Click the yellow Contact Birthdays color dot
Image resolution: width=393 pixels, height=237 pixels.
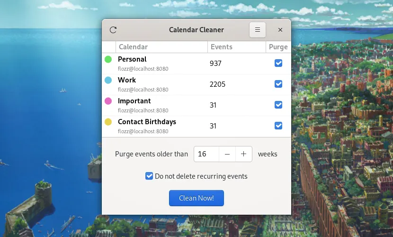[x=108, y=122]
